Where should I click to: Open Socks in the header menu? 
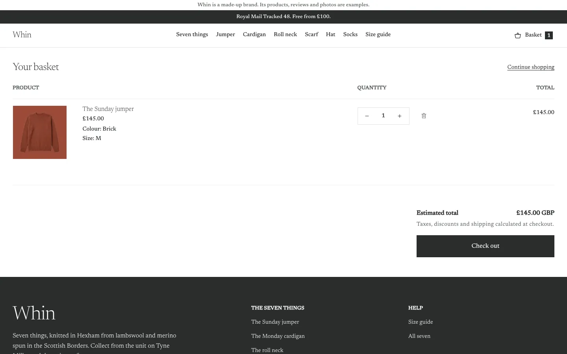(x=350, y=35)
